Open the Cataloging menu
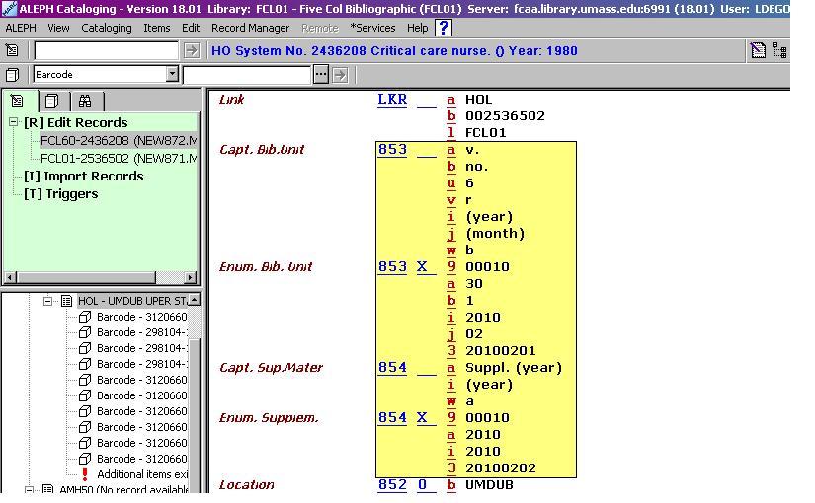 106,28
